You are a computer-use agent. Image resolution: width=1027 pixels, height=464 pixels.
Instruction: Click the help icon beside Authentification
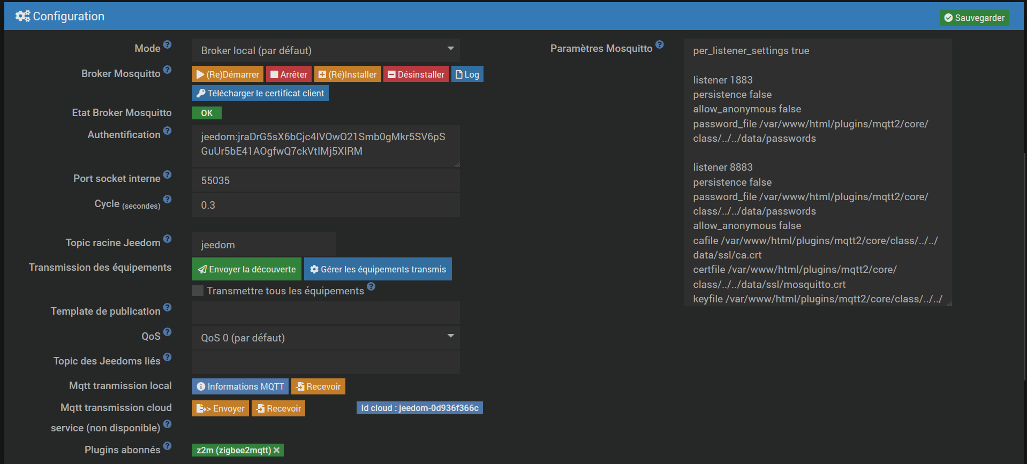(x=168, y=131)
